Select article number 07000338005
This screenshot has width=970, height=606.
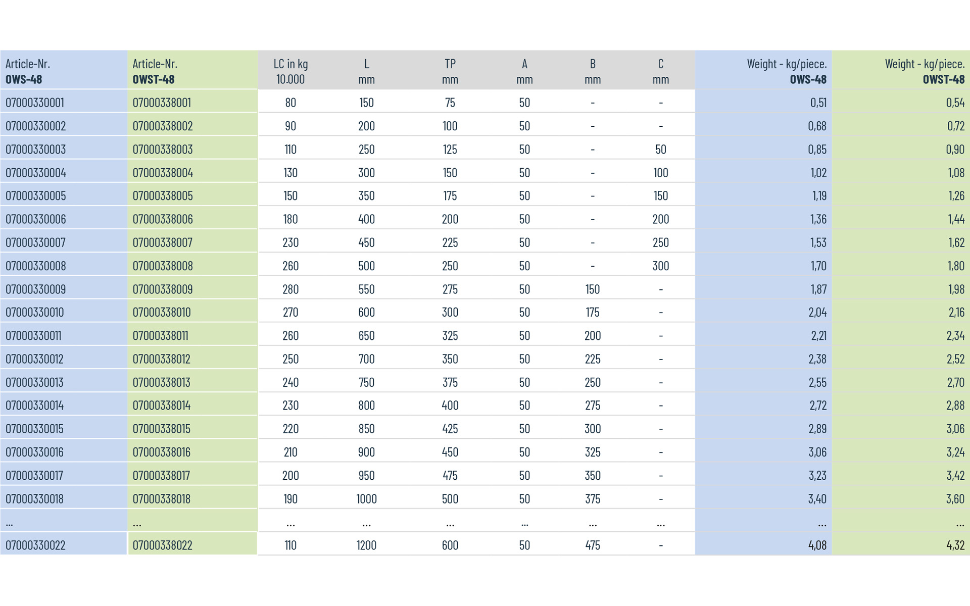coord(163,196)
